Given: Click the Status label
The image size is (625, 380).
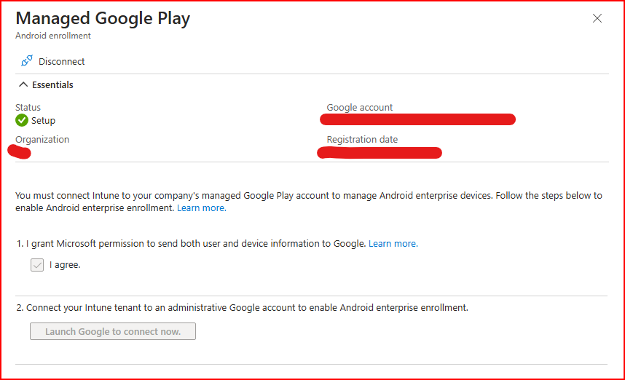Looking at the screenshot, I should pyautogui.click(x=28, y=107).
